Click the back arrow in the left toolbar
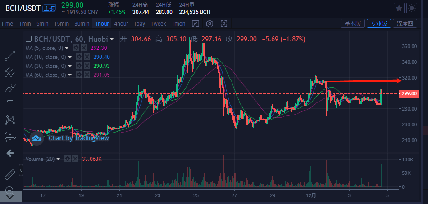 10,154
